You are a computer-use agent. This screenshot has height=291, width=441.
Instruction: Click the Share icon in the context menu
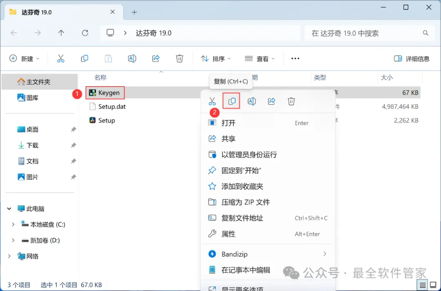click(272, 101)
